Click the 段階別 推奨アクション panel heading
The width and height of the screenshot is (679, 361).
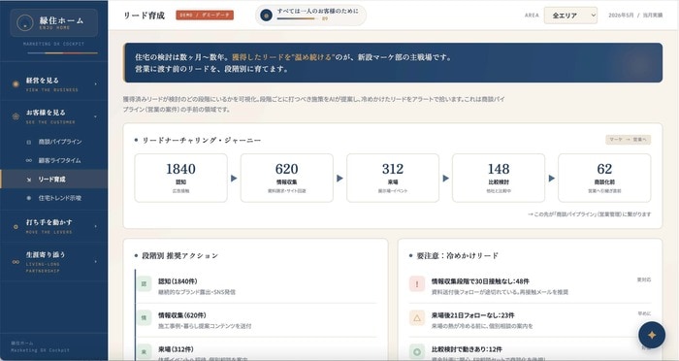[x=179, y=255]
